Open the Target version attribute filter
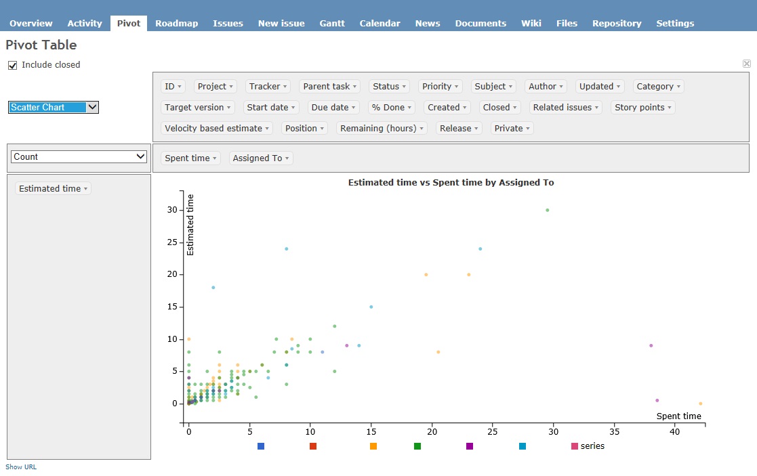The height and width of the screenshot is (476, 757). point(197,108)
